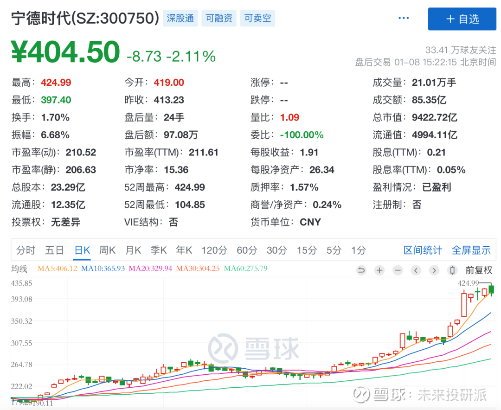
Task: Open 区间统计 range statistics link
Action: click(x=423, y=250)
